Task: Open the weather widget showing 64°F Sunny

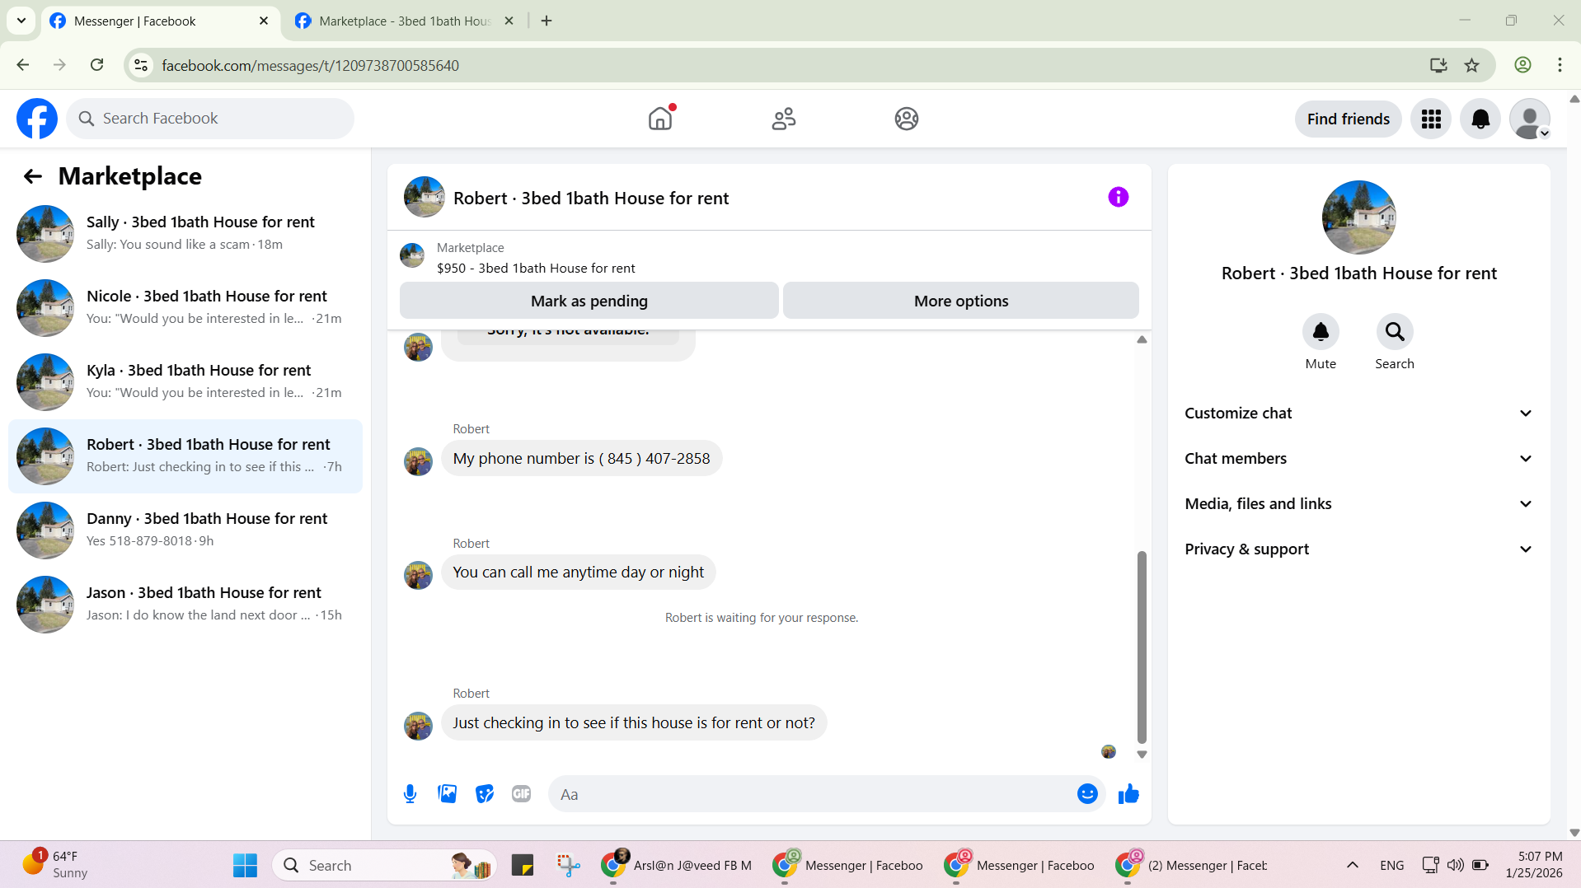Action: pyautogui.click(x=56, y=865)
